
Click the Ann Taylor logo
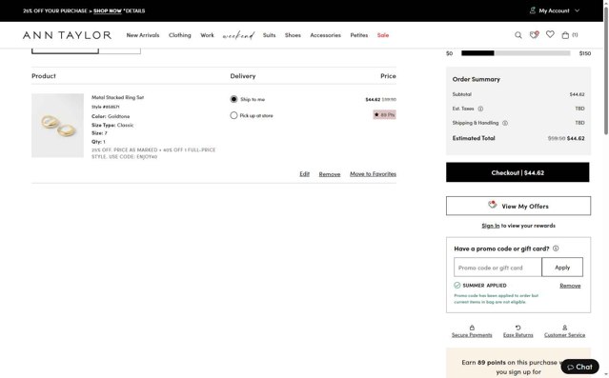pos(68,35)
